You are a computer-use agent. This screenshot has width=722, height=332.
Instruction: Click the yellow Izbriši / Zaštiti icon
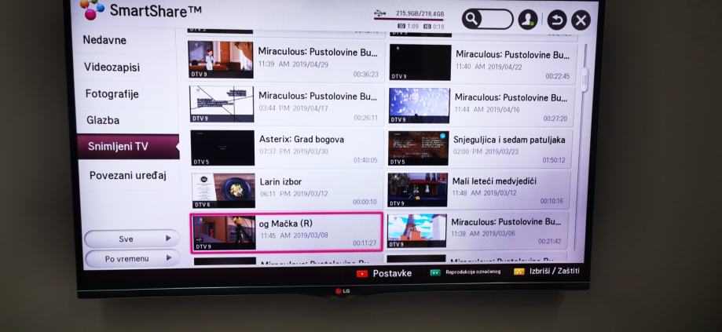[519, 272]
